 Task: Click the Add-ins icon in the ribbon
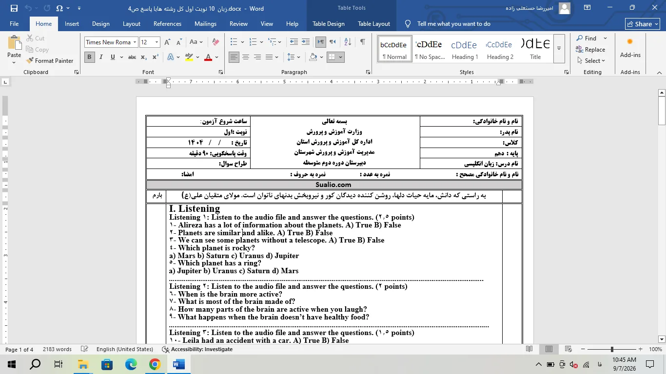(630, 48)
